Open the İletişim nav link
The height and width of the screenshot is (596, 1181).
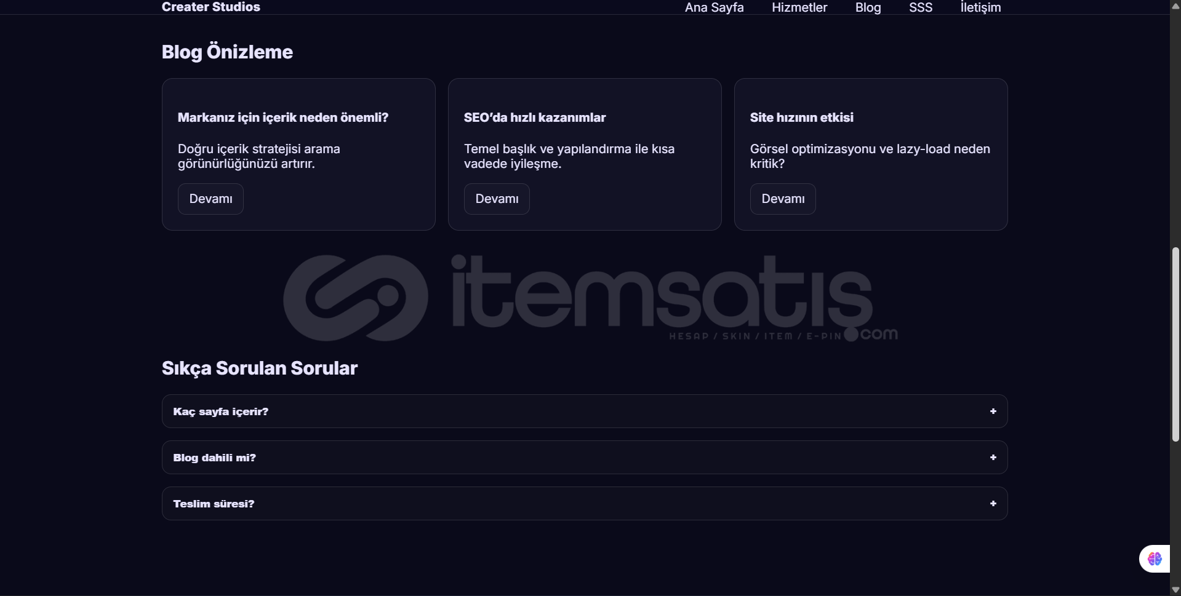[x=980, y=7]
